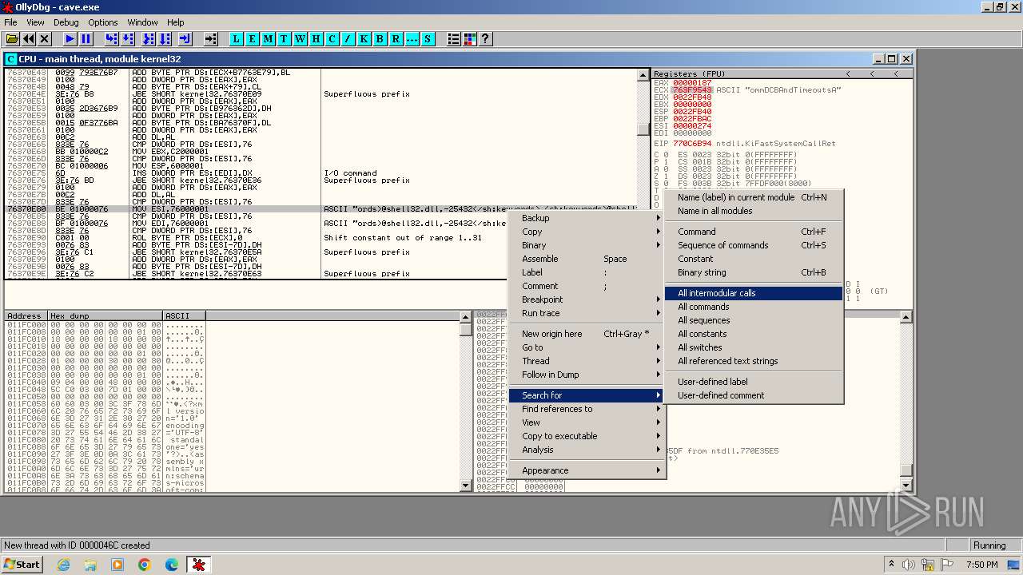1023x575 pixels.
Task: Open Appearance options colored grid icon
Action: click(x=469, y=38)
